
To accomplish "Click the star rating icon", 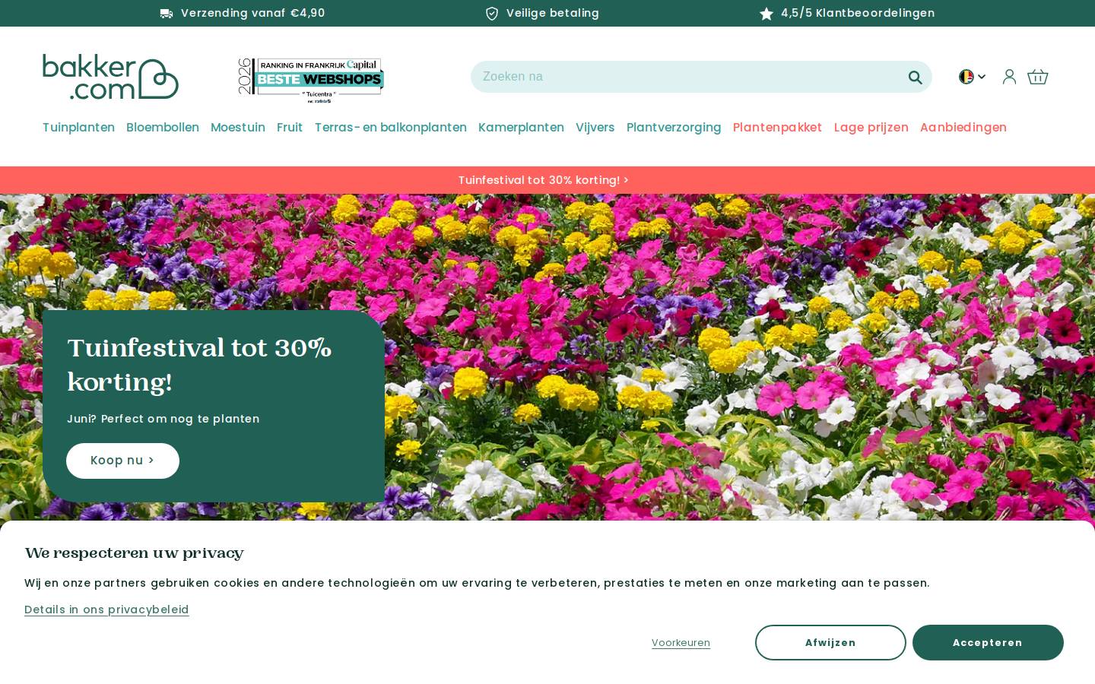I will 766,14.
